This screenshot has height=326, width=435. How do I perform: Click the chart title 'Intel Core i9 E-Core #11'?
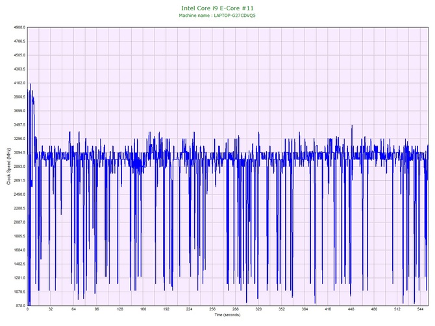[x=217, y=8]
